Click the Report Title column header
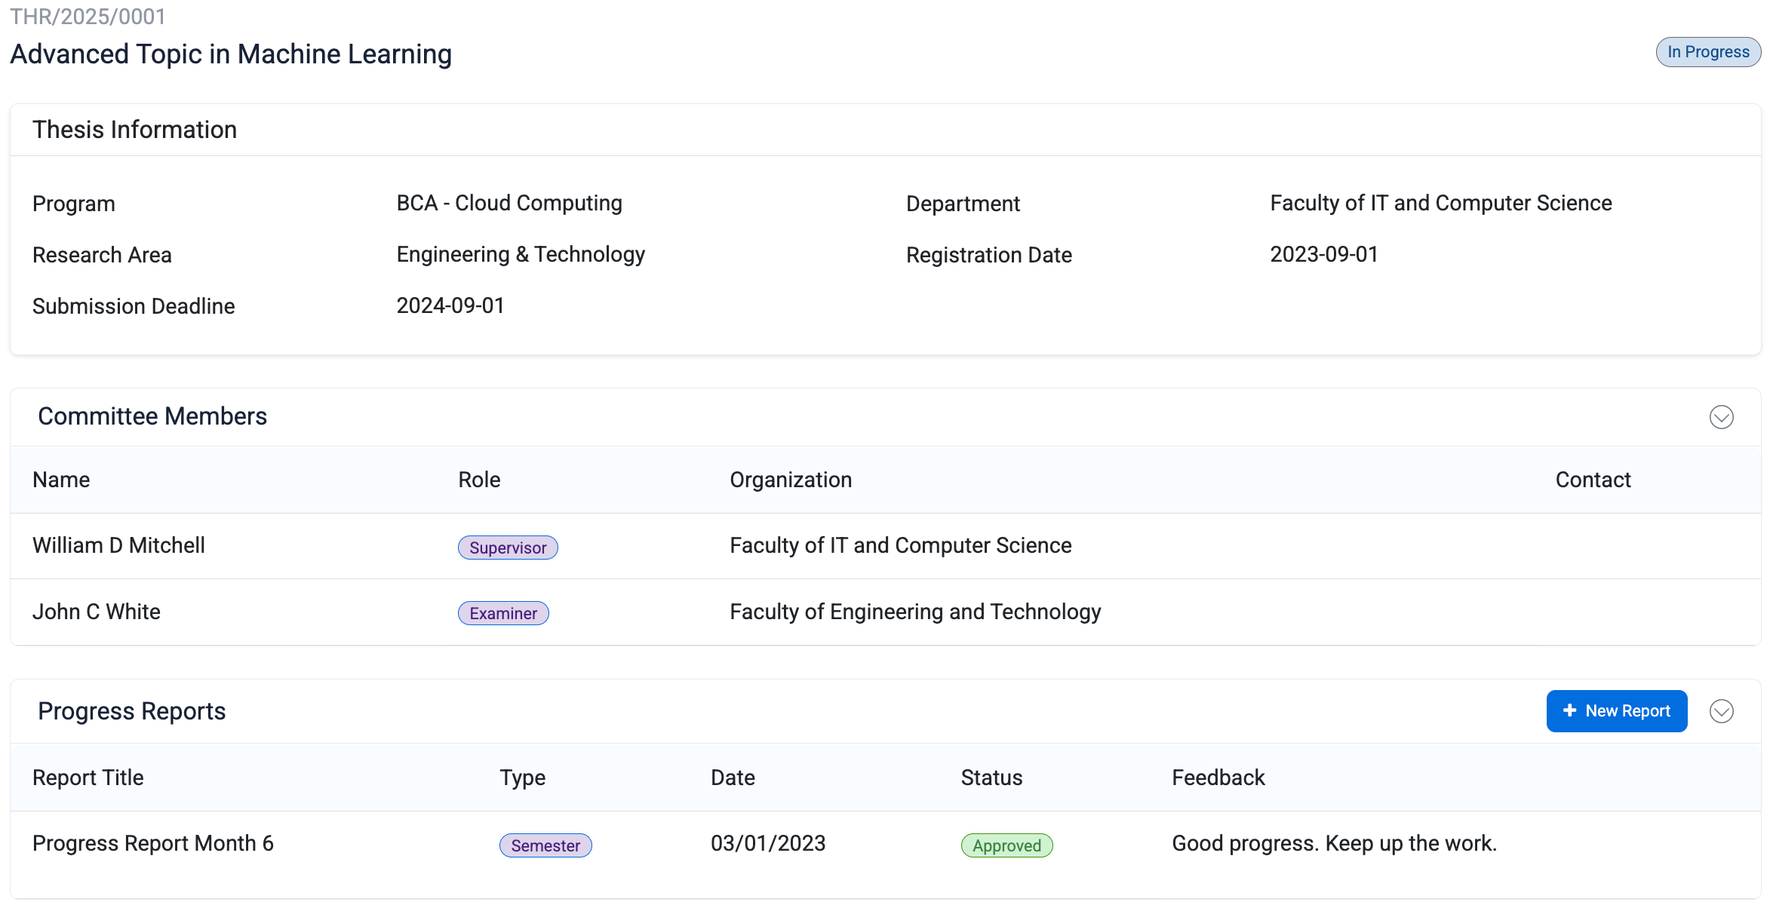 [88, 778]
